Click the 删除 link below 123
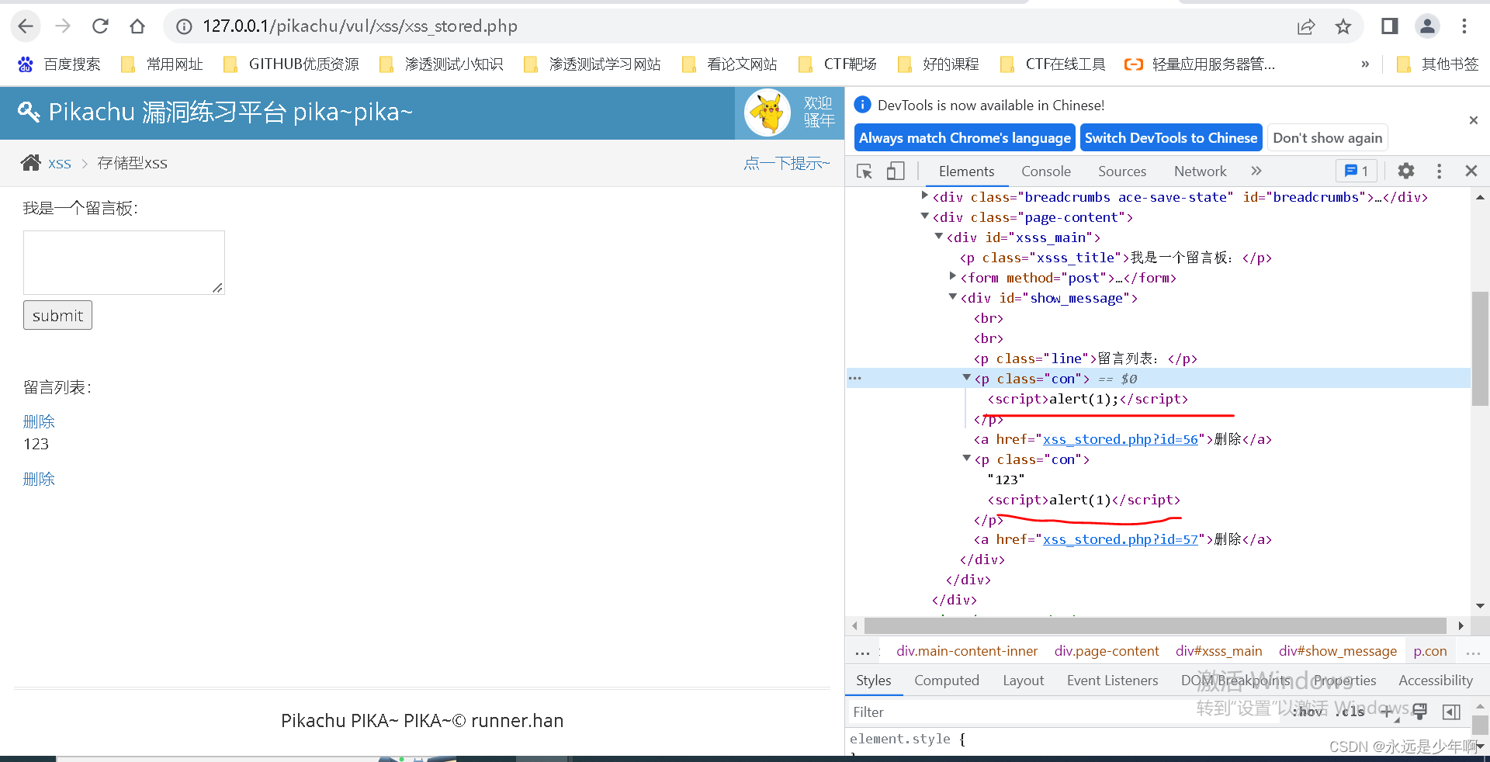1490x762 pixels. 39,479
